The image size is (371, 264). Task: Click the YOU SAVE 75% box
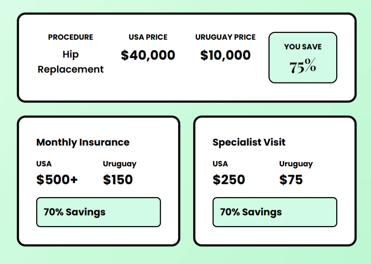pyautogui.click(x=303, y=58)
